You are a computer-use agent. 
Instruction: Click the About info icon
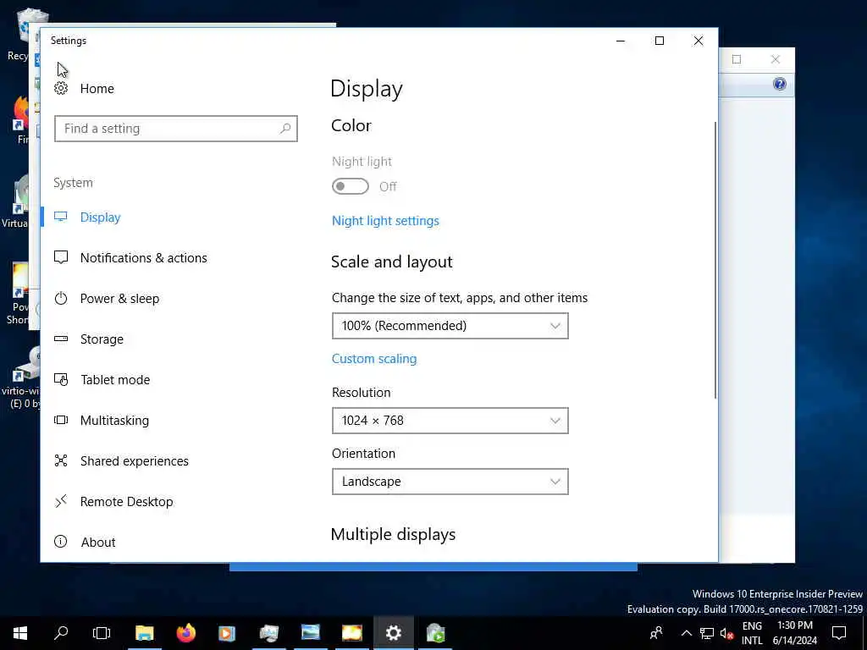pos(61,542)
